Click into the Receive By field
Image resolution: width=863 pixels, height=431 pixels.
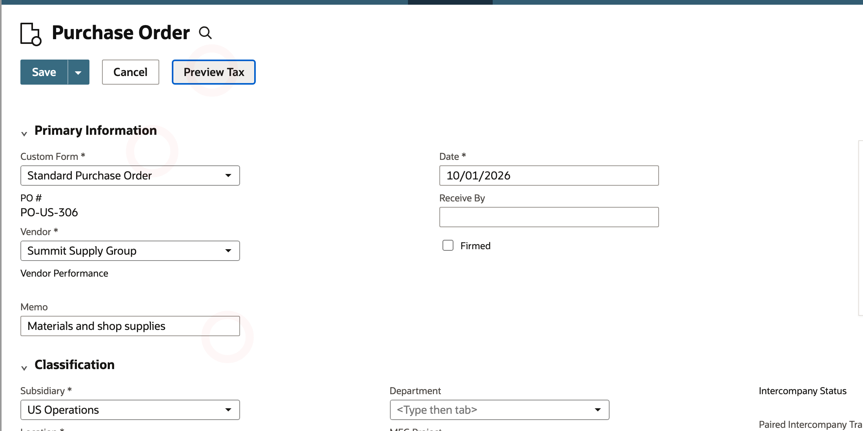point(549,217)
